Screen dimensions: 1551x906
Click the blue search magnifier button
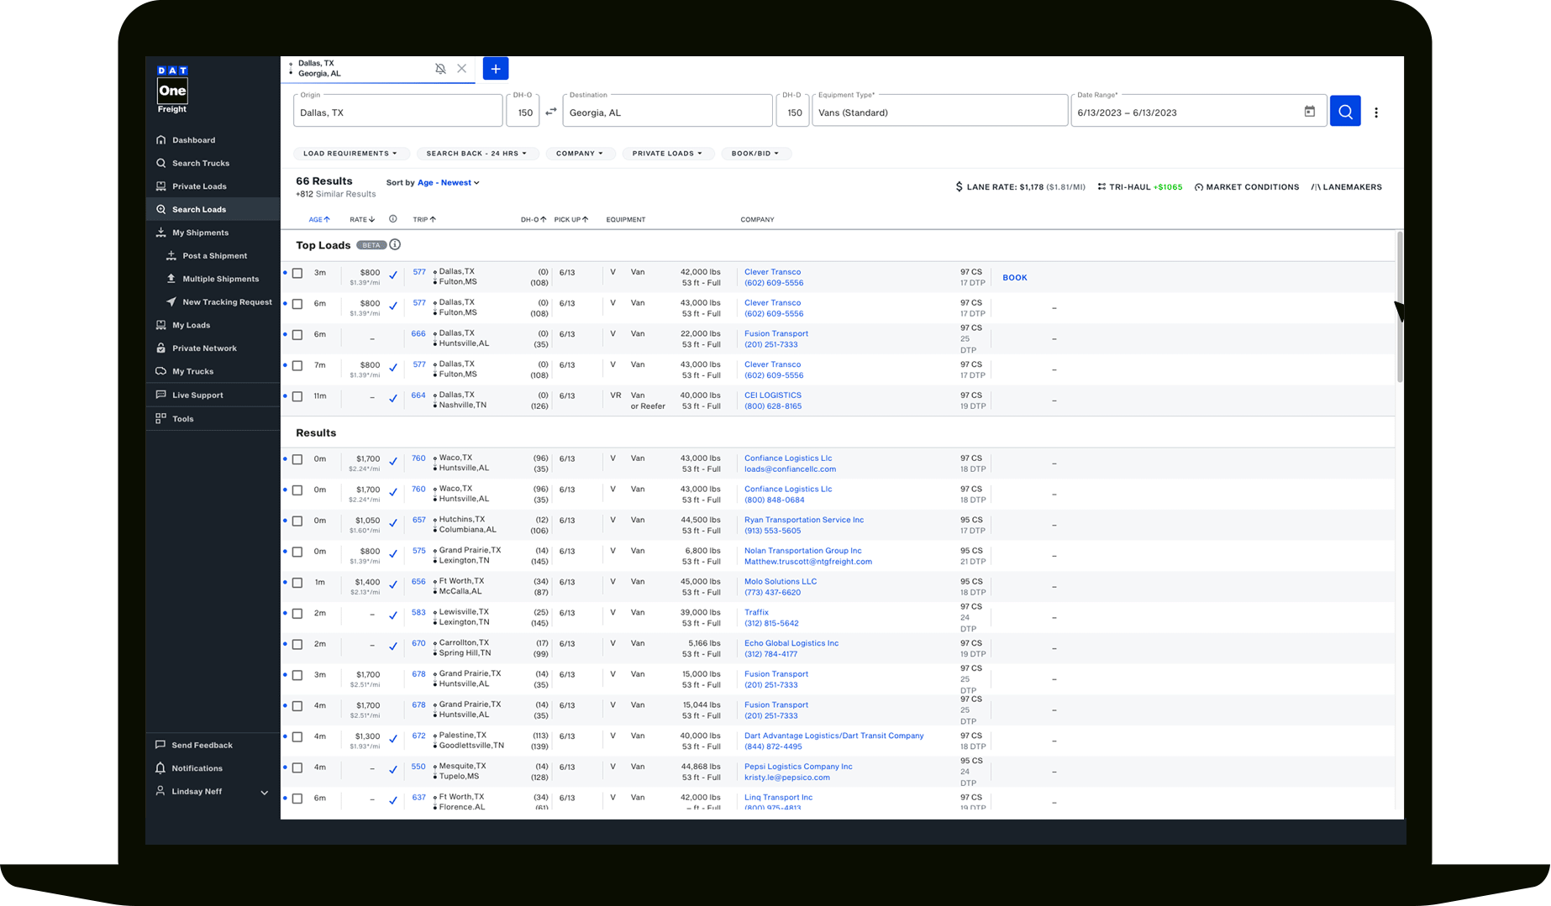(x=1344, y=112)
